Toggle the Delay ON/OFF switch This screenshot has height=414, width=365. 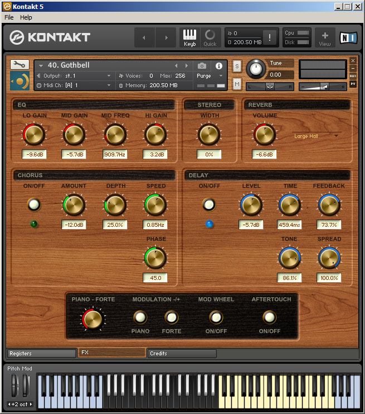point(209,205)
